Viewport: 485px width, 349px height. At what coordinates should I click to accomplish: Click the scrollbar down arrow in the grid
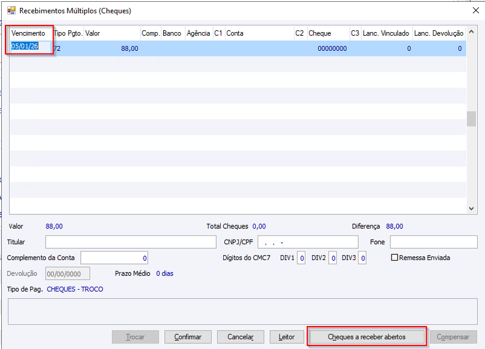point(471,208)
